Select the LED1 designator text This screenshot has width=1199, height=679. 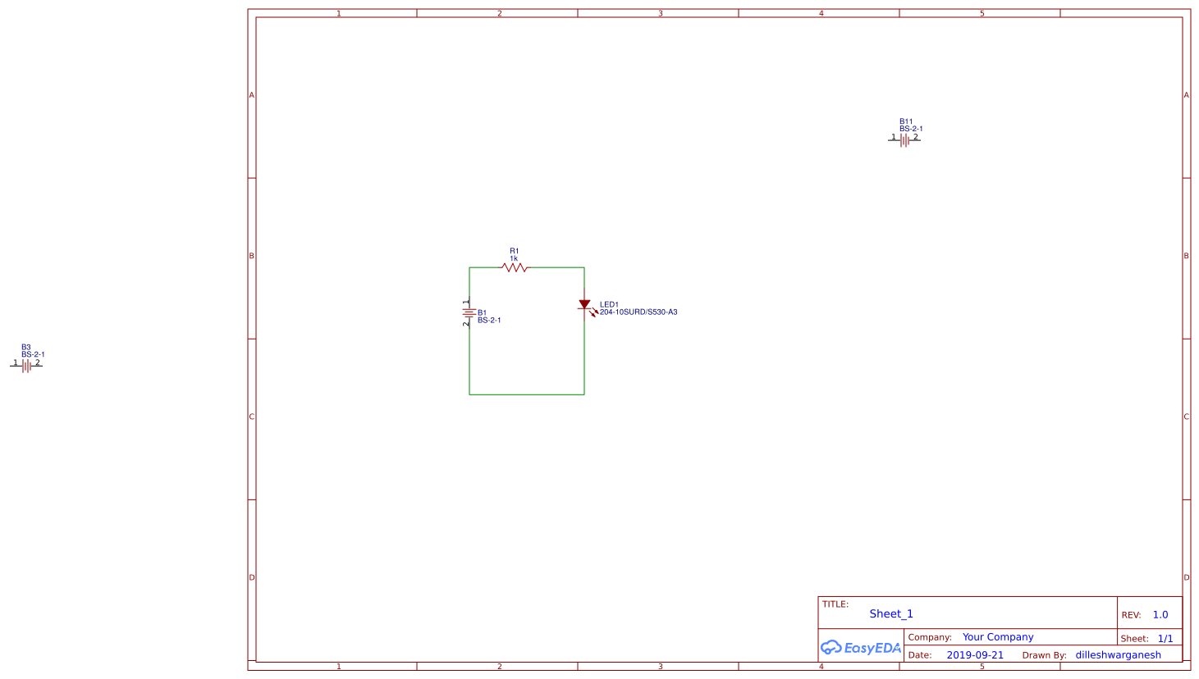coord(609,304)
